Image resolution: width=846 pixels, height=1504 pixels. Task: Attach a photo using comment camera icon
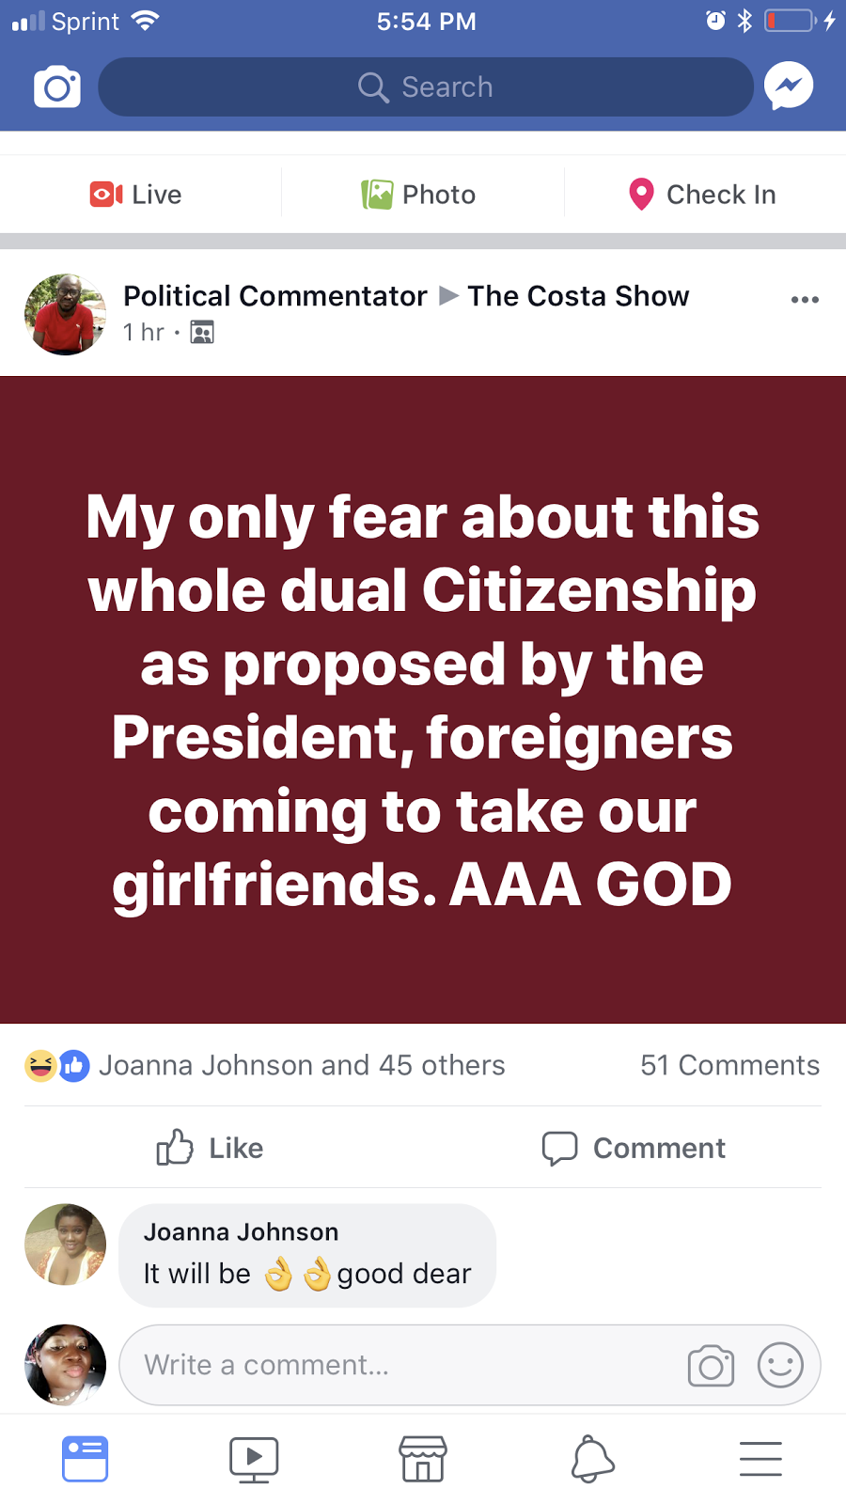point(712,1366)
